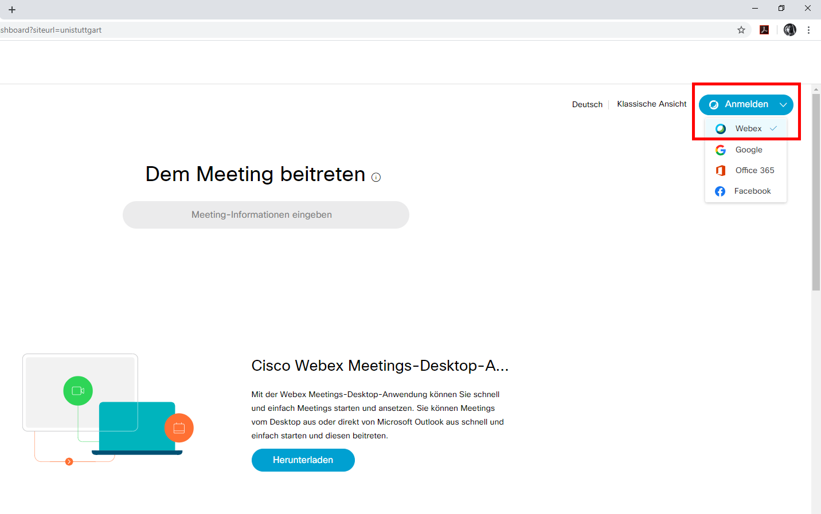Image resolution: width=821 pixels, height=514 pixels.
Task: Open the Chrome three-dot menu
Action: coord(808,30)
